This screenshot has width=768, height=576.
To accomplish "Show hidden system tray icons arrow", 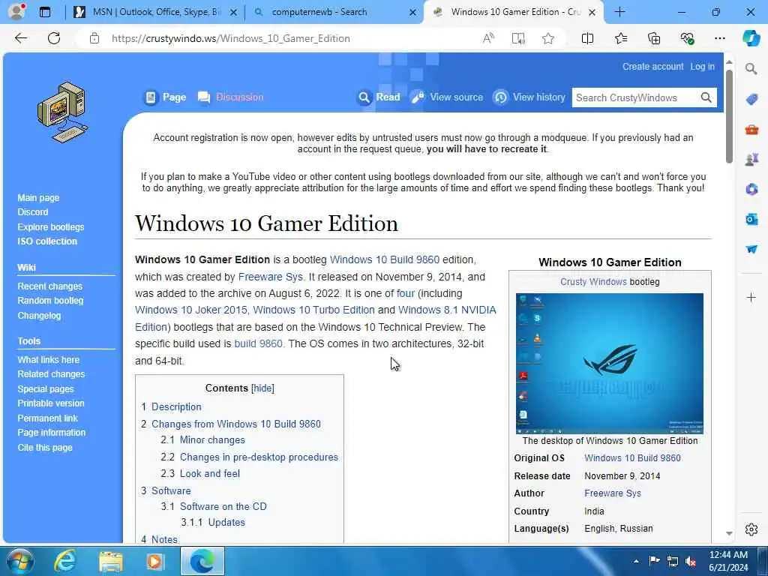I will pyautogui.click(x=636, y=561).
